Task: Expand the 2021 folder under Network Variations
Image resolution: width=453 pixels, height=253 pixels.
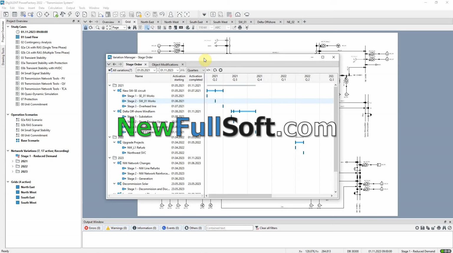Action: pyautogui.click(x=12, y=161)
